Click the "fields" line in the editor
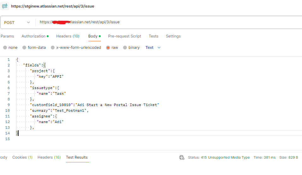Screen dimensions: 302x175 tap(34, 65)
